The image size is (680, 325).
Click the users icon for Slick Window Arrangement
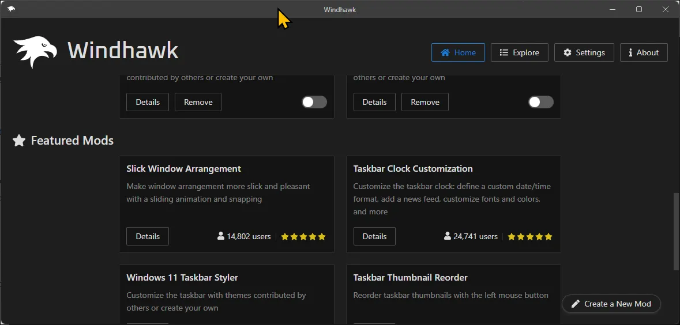pyautogui.click(x=221, y=236)
